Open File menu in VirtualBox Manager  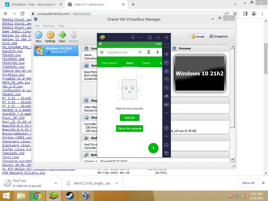coord(37,26)
